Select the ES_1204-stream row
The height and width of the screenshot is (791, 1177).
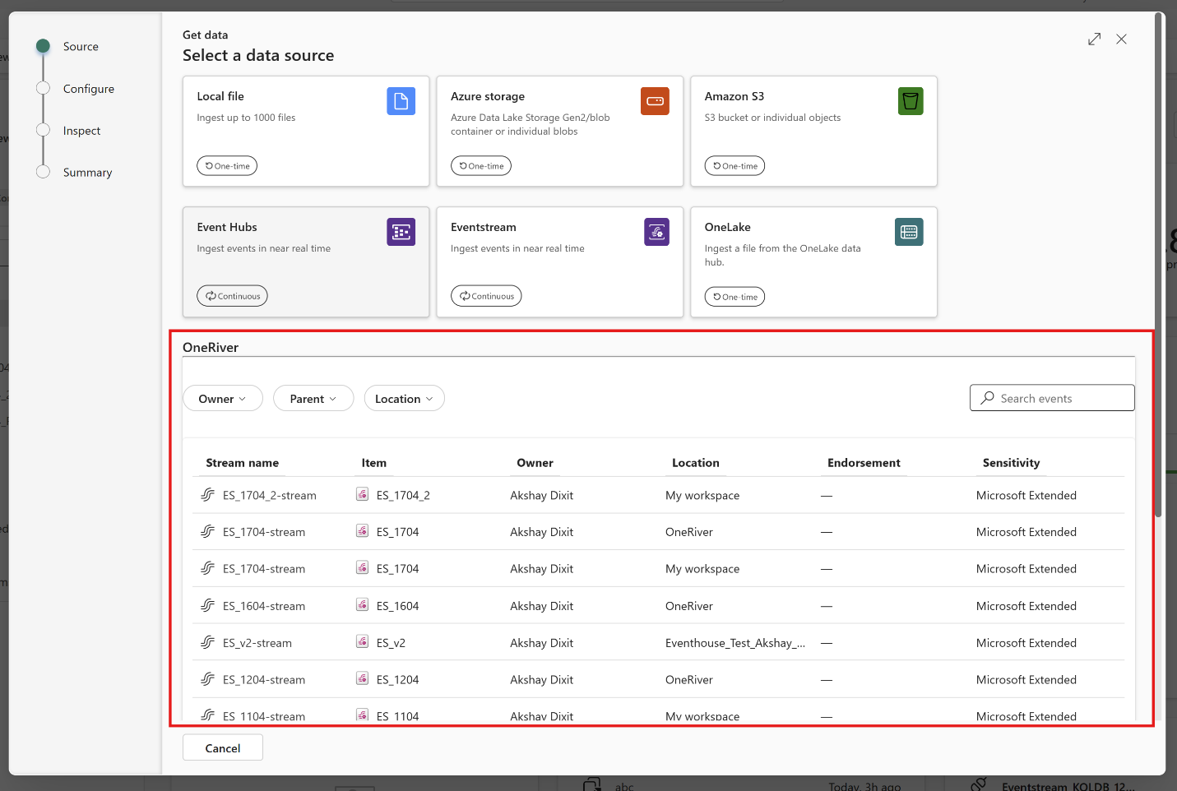pyautogui.click(x=263, y=680)
